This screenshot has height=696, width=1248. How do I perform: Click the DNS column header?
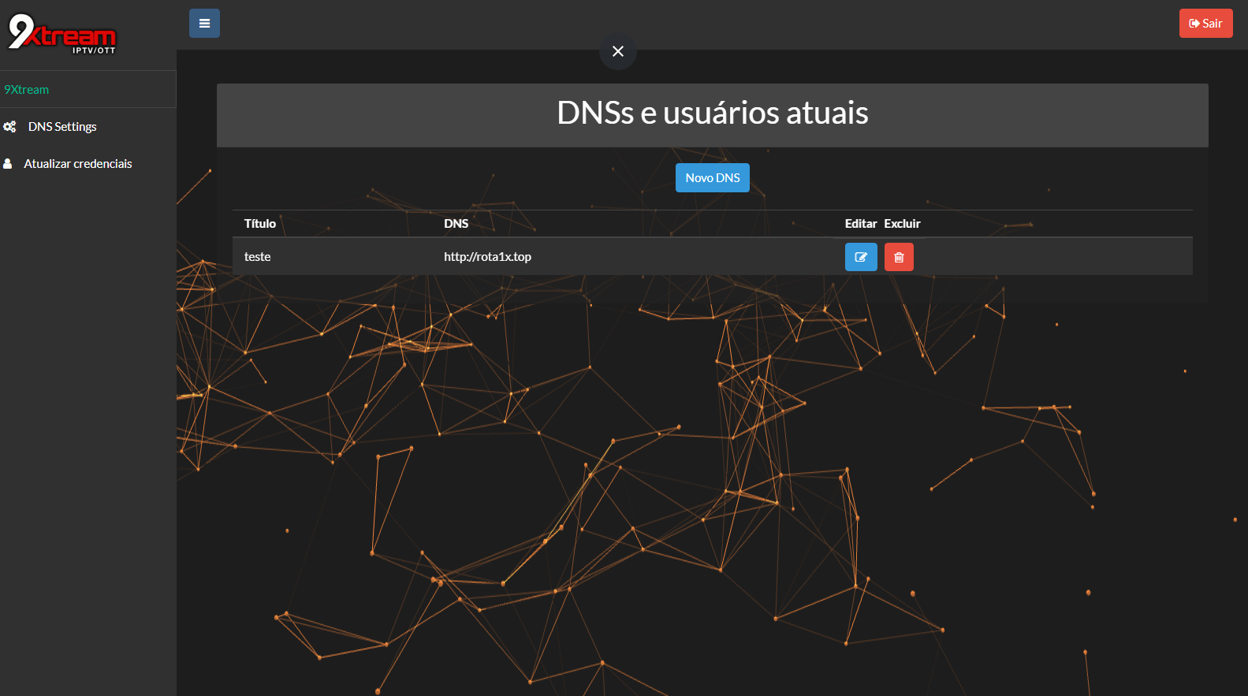456,224
